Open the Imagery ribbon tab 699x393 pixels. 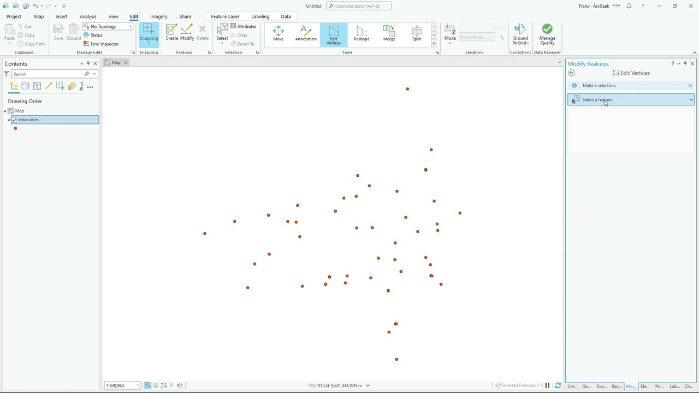coord(159,16)
